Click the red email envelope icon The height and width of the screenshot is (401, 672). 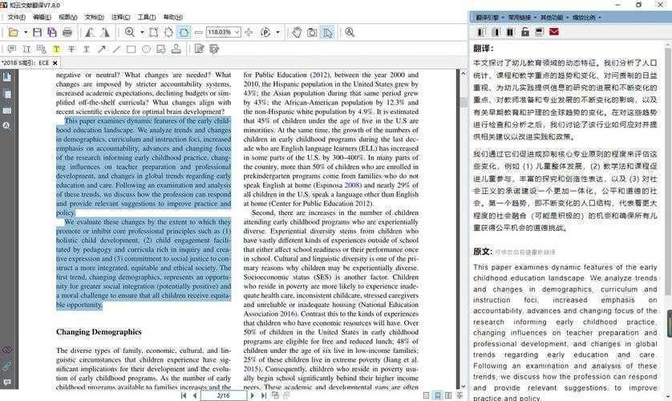pos(553,32)
